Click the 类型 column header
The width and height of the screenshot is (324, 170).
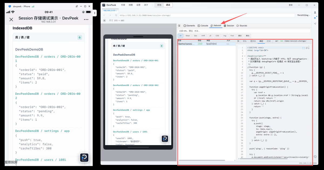tap(208, 40)
